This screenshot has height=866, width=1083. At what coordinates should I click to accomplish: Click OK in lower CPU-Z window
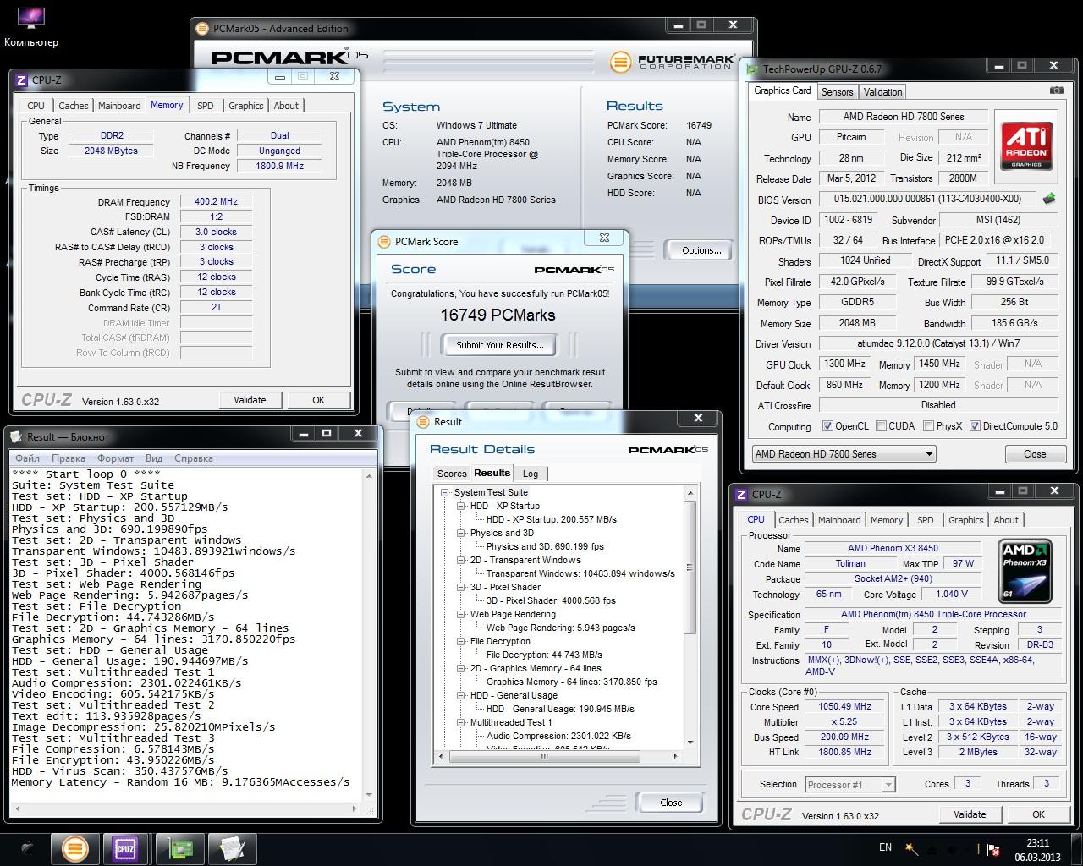(1038, 814)
